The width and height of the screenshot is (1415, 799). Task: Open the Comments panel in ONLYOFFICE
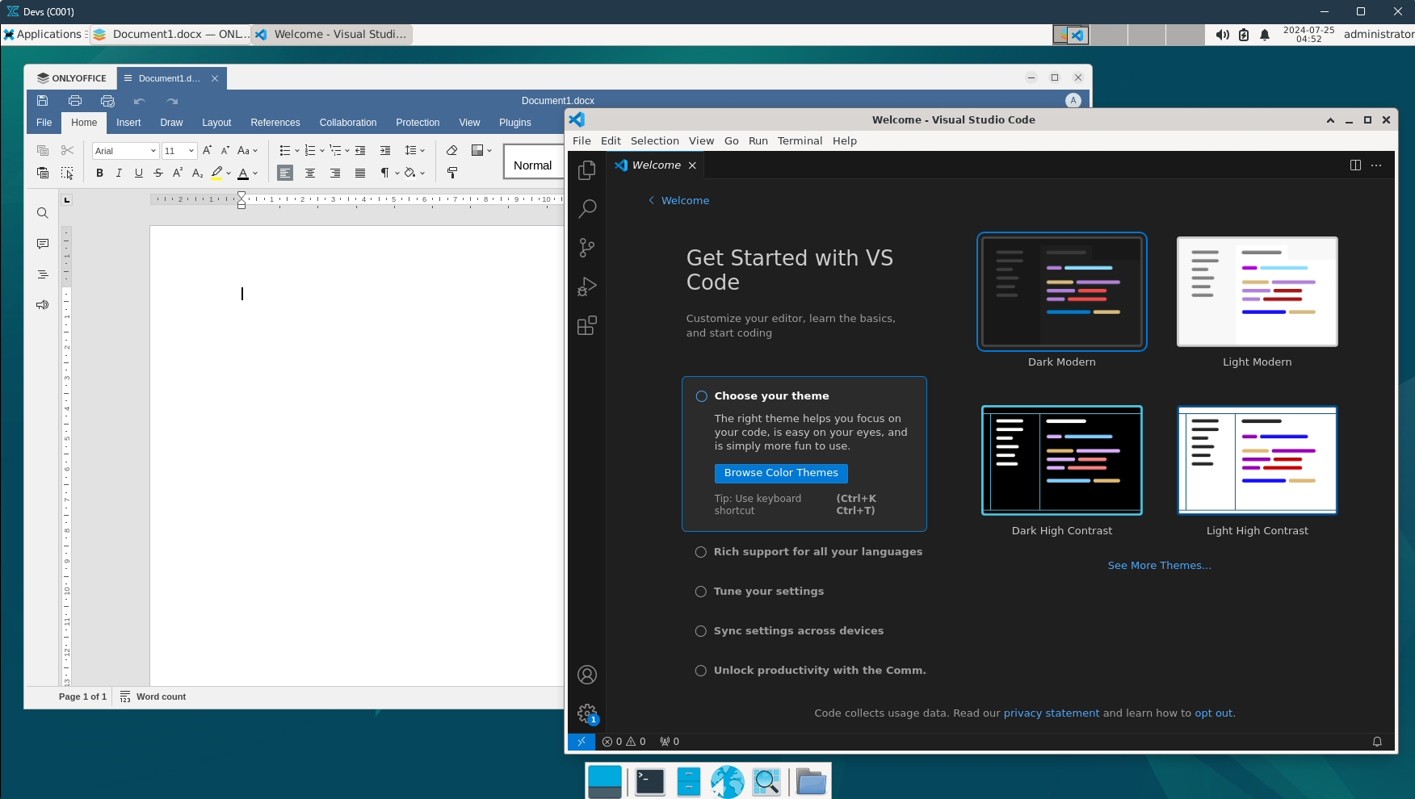pos(43,244)
